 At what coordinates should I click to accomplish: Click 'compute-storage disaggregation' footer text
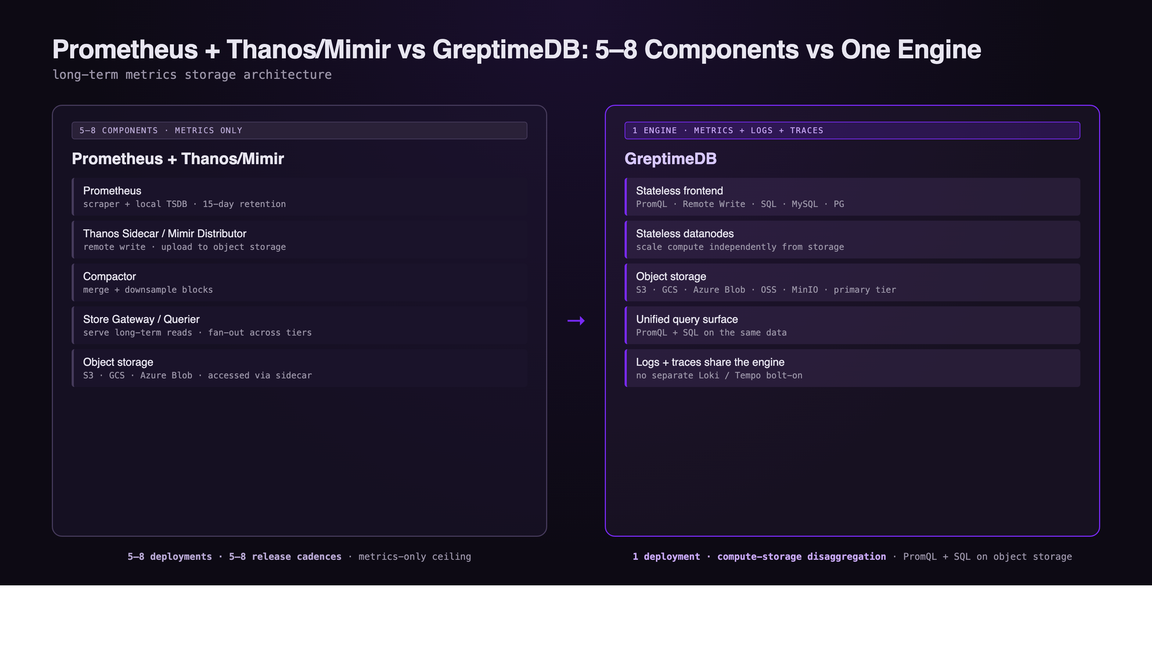[801, 557]
